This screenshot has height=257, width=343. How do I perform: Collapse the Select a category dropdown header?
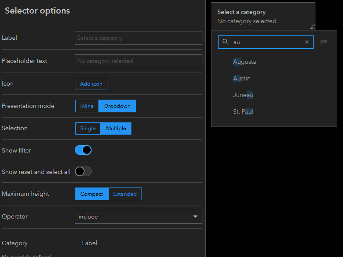point(262,16)
